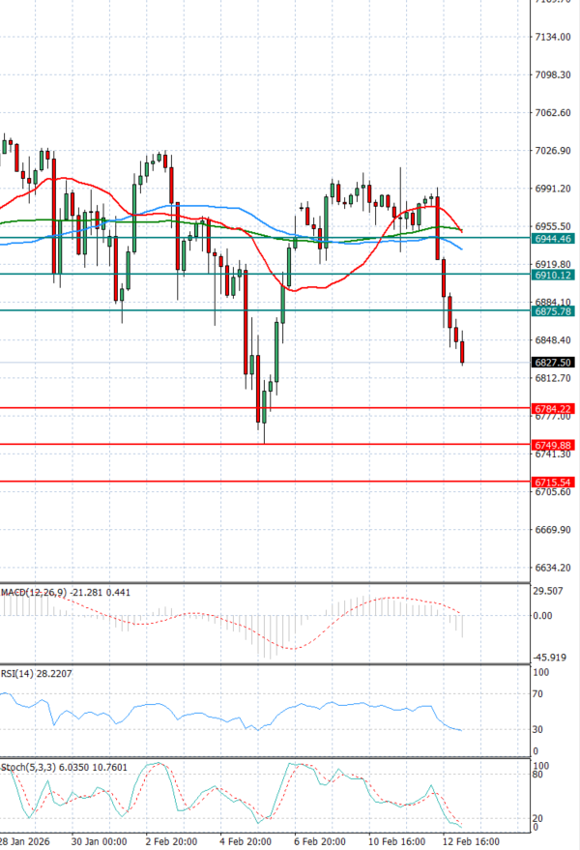Select the 6715.54 lowest support label
This screenshot has height=850, width=580.
click(553, 482)
